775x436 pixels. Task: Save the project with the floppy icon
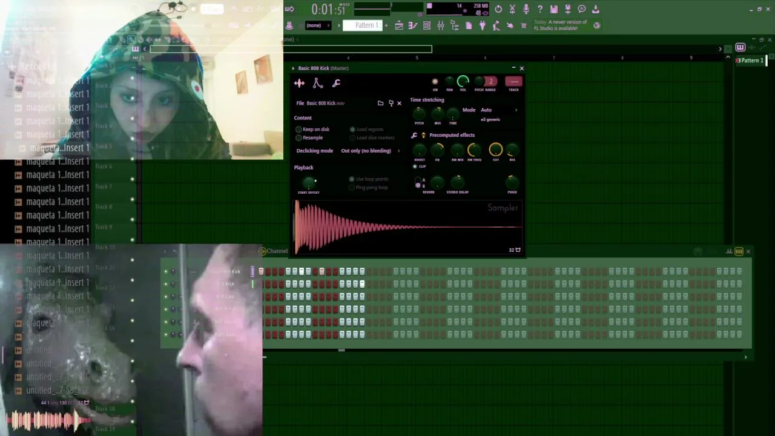[x=554, y=9]
